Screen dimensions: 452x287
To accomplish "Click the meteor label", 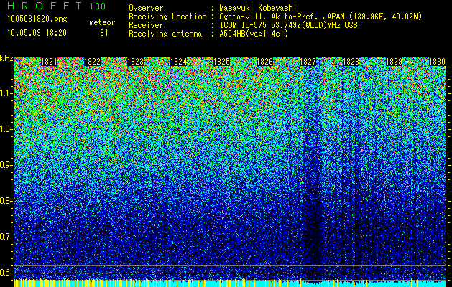I will (x=102, y=22).
